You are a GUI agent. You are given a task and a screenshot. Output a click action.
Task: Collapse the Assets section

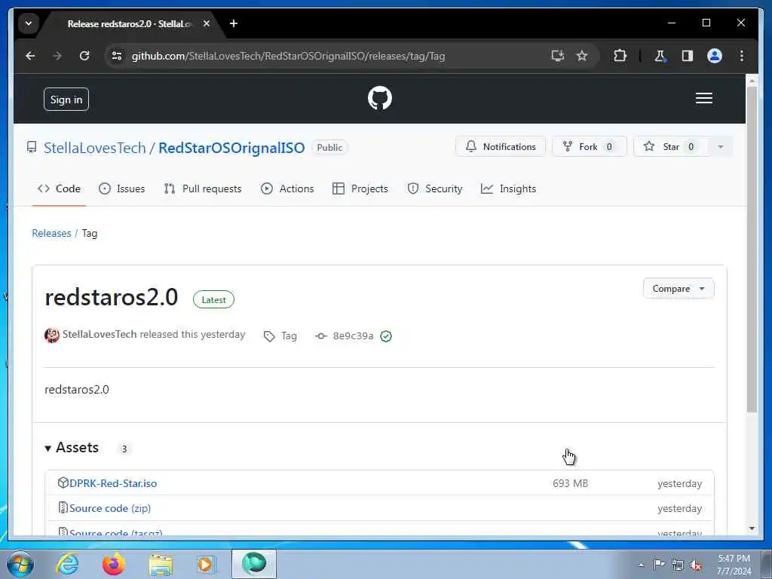point(72,448)
